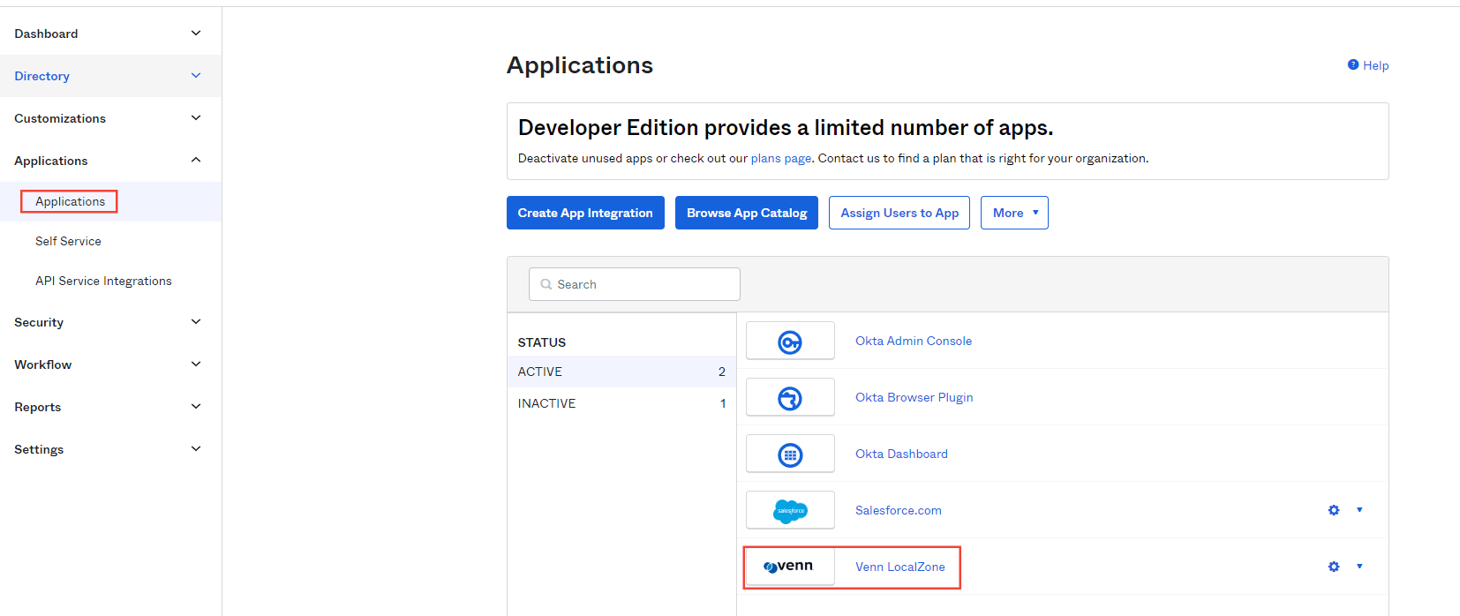
Task: Click the Create App Integration button
Action: click(585, 213)
